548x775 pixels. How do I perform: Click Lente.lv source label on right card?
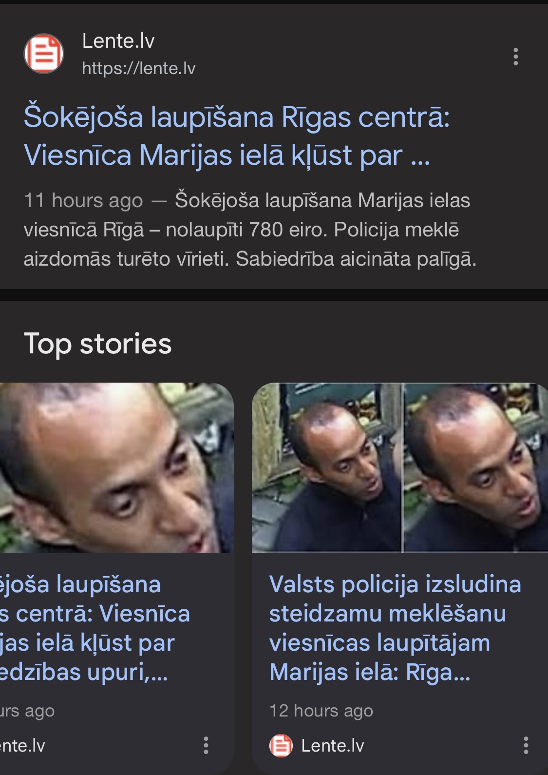tap(333, 745)
